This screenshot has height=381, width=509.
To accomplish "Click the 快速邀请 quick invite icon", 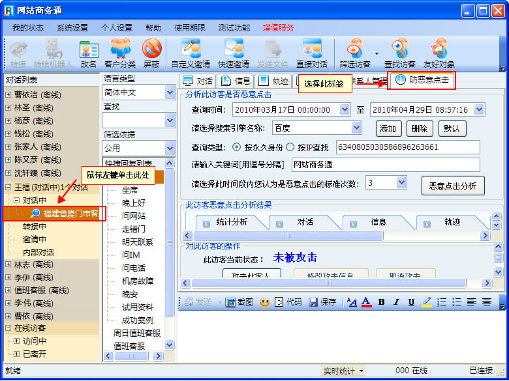I will 234,53.
